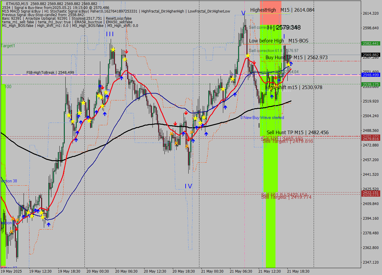Click the FSB-HighToBreak label

[41, 72]
